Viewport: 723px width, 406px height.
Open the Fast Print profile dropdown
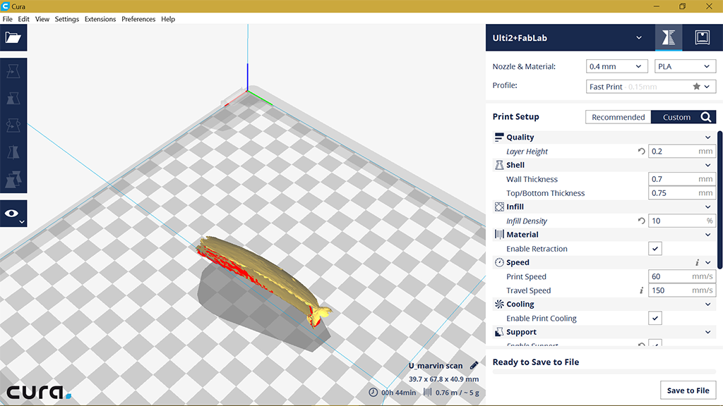tap(650, 87)
